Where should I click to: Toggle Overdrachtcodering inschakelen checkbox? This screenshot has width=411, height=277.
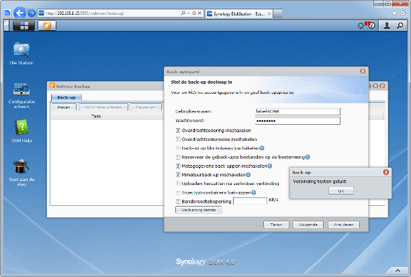coord(178,130)
